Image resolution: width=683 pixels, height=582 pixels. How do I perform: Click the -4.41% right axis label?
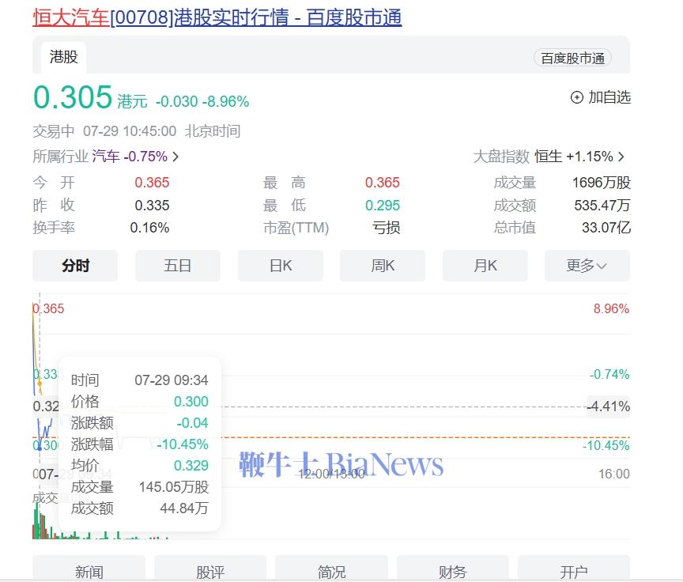tap(608, 406)
